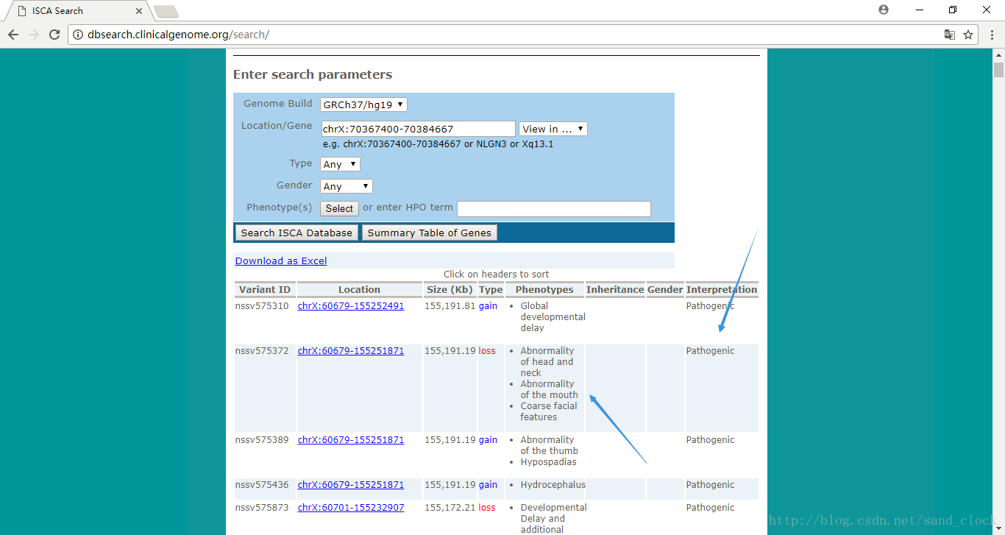Open the translate page icon
The image size is (1005, 535).
pos(950,35)
